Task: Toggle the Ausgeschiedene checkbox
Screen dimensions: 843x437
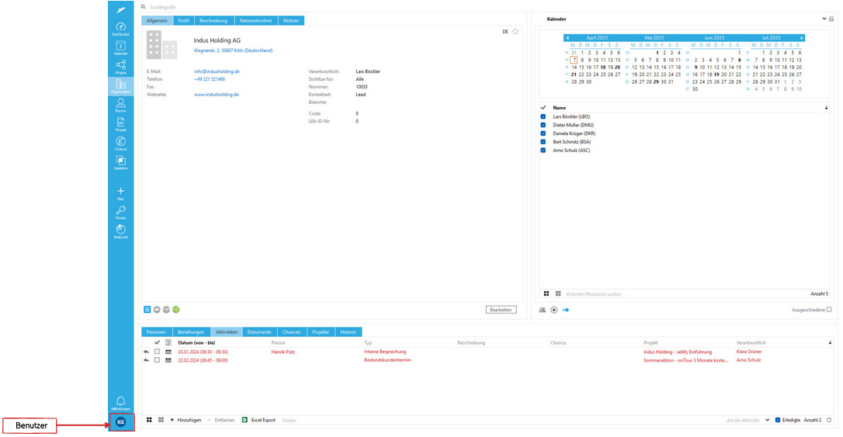Action: coord(829,310)
